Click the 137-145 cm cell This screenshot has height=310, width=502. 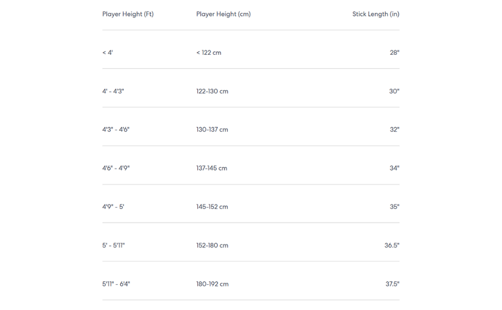pos(212,168)
